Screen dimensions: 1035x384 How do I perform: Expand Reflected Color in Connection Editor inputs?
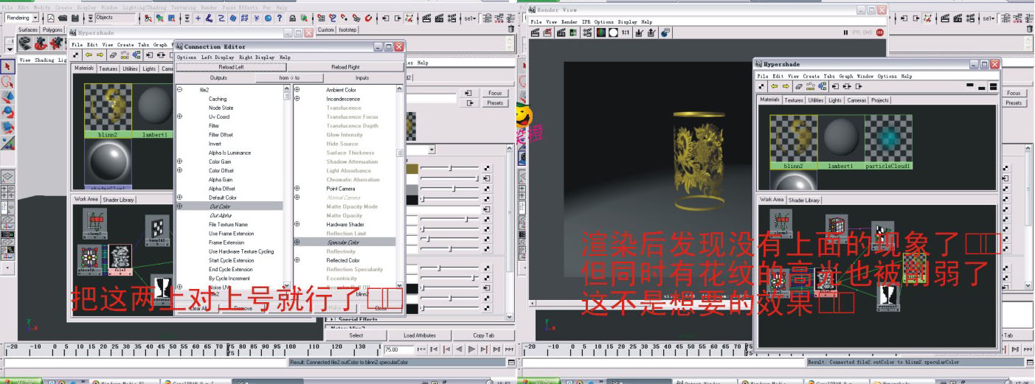pos(297,260)
